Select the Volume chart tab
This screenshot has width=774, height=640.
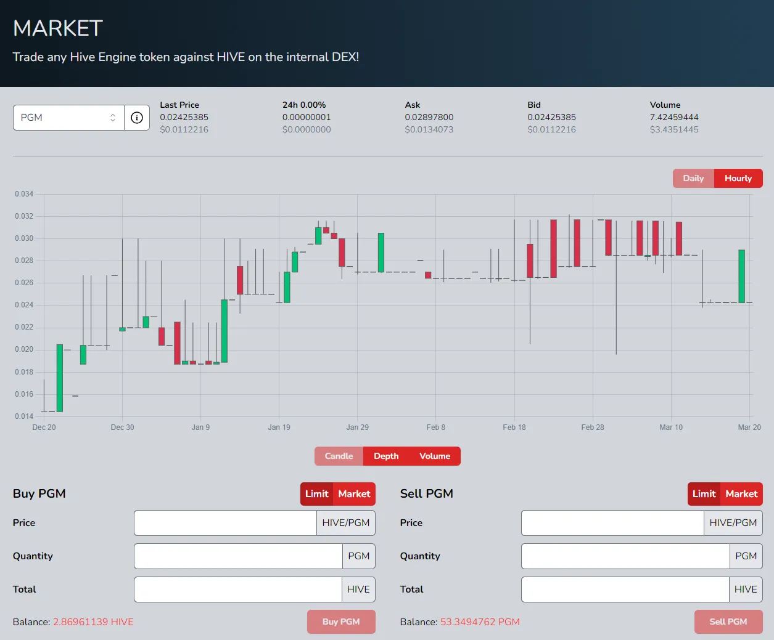(x=435, y=456)
